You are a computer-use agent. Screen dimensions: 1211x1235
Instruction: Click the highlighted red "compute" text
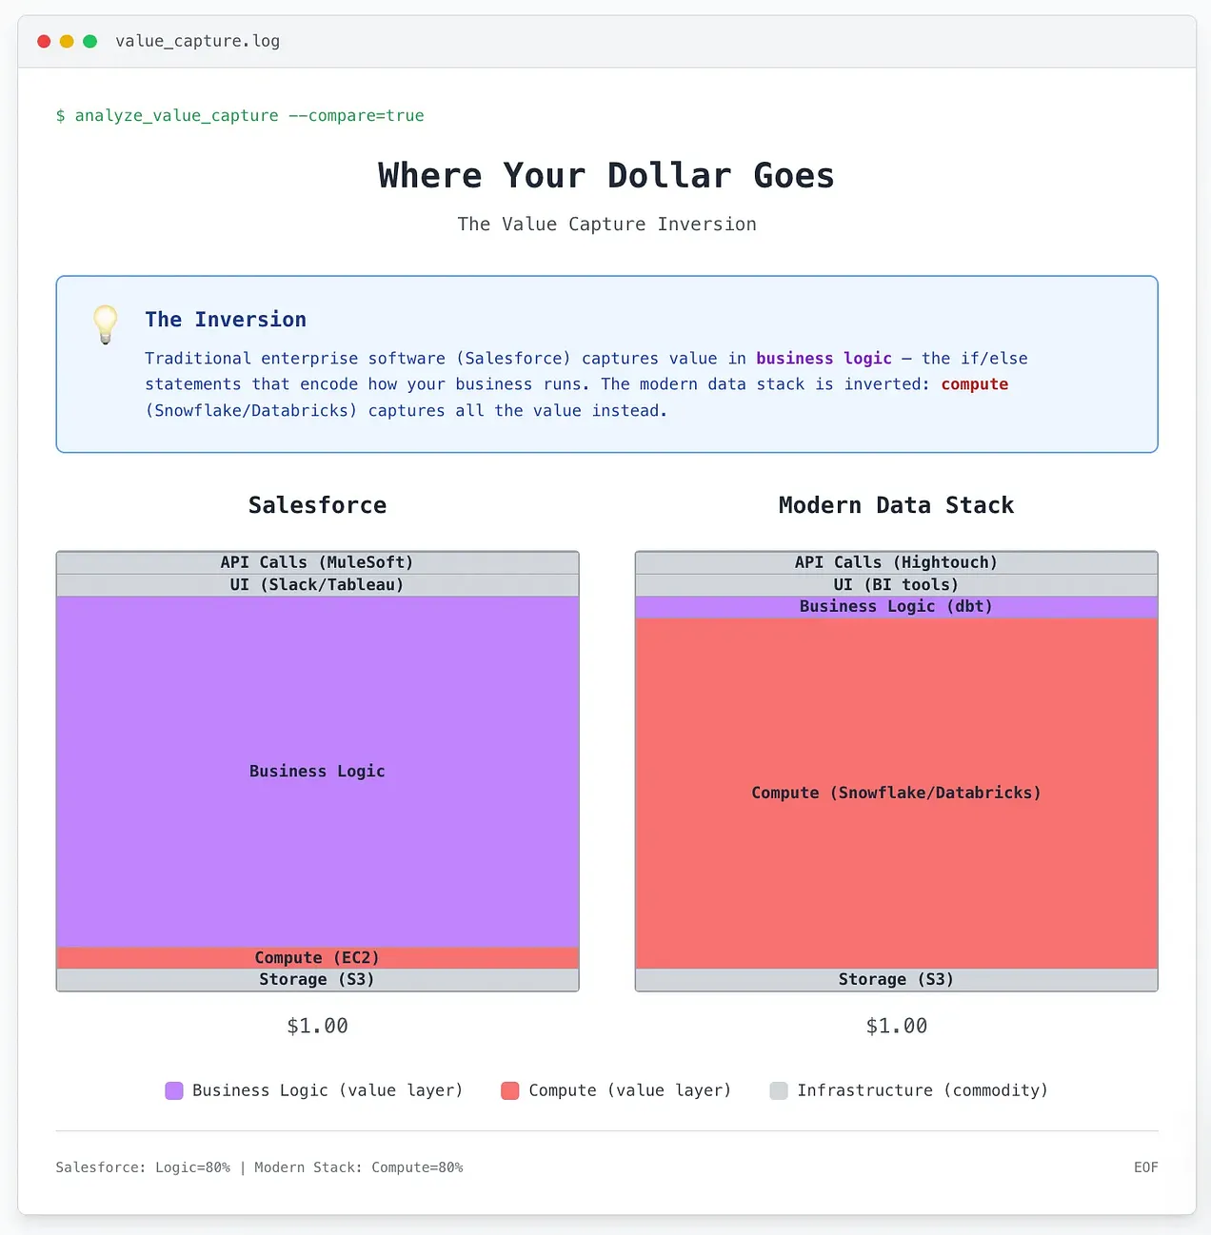tap(974, 384)
